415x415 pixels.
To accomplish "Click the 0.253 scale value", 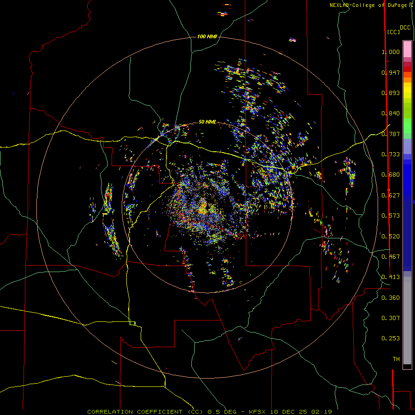I will tap(391, 338).
